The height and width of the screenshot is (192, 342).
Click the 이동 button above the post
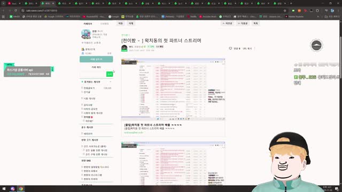121,23
